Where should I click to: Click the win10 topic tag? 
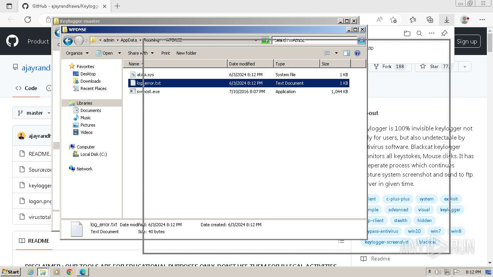point(414,231)
